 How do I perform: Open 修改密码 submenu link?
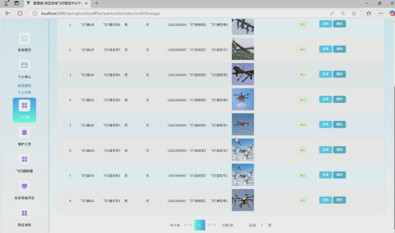click(x=24, y=86)
